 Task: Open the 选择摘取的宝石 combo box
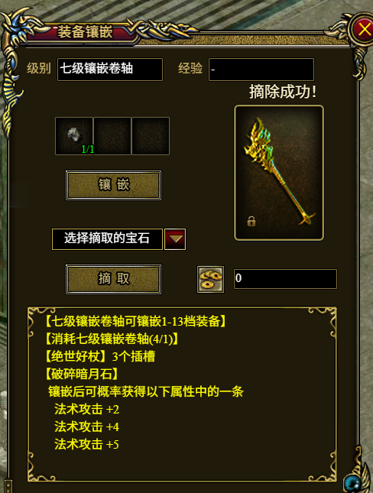tap(107, 239)
